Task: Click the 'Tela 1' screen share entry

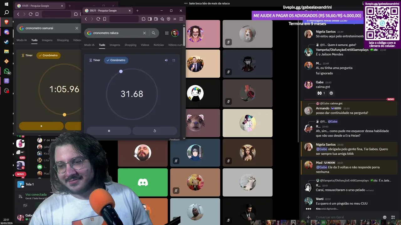Action: (x=30, y=184)
